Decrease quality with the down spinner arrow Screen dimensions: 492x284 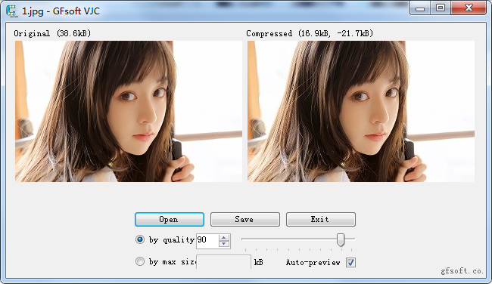[224, 244]
